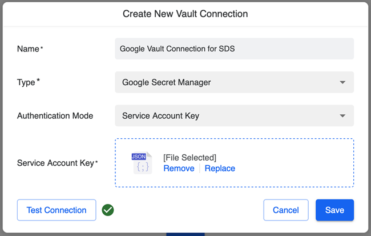The height and width of the screenshot is (236, 371).
Task: Remove the selected key file
Action: click(x=178, y=169)
